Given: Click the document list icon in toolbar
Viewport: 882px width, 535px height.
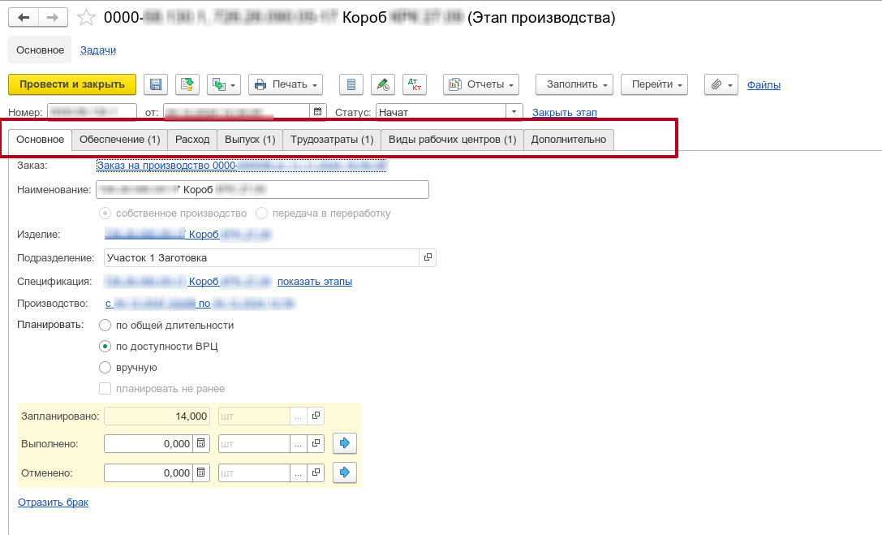Looking at the screenshot, I should point(351,84).
